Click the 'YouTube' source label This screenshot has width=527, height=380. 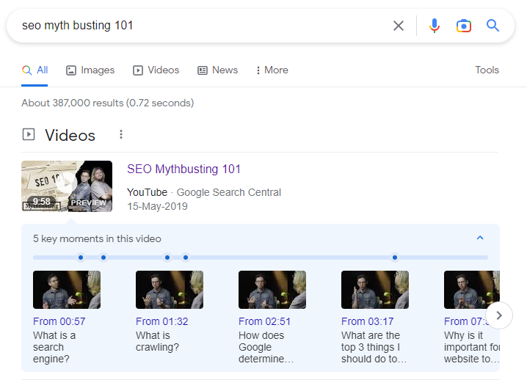pos(148,192)
